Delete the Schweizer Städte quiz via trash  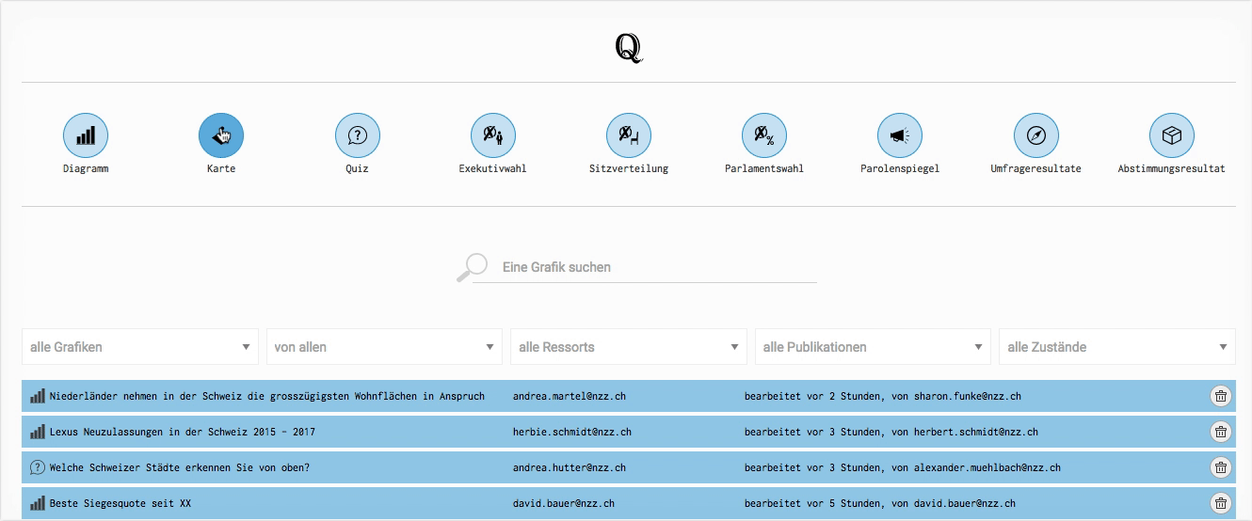pyautogui.click(x=1221, y=467)
